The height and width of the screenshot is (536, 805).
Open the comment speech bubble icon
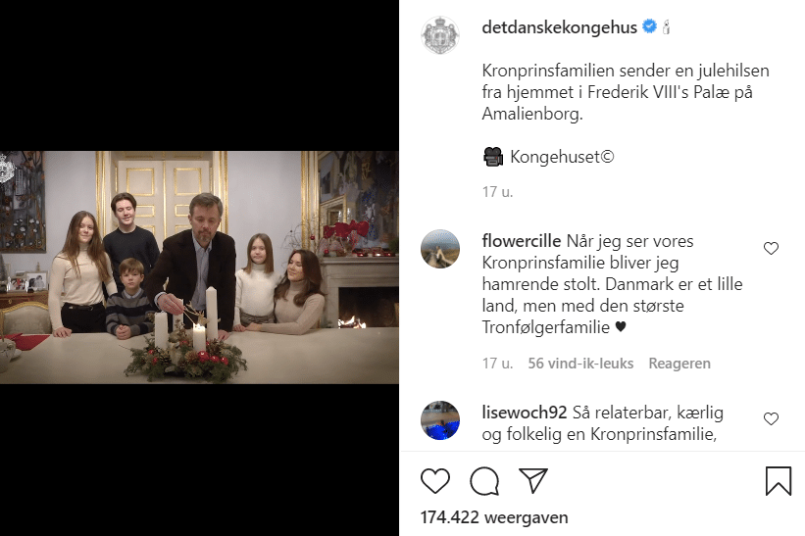(x=483, y=481)
